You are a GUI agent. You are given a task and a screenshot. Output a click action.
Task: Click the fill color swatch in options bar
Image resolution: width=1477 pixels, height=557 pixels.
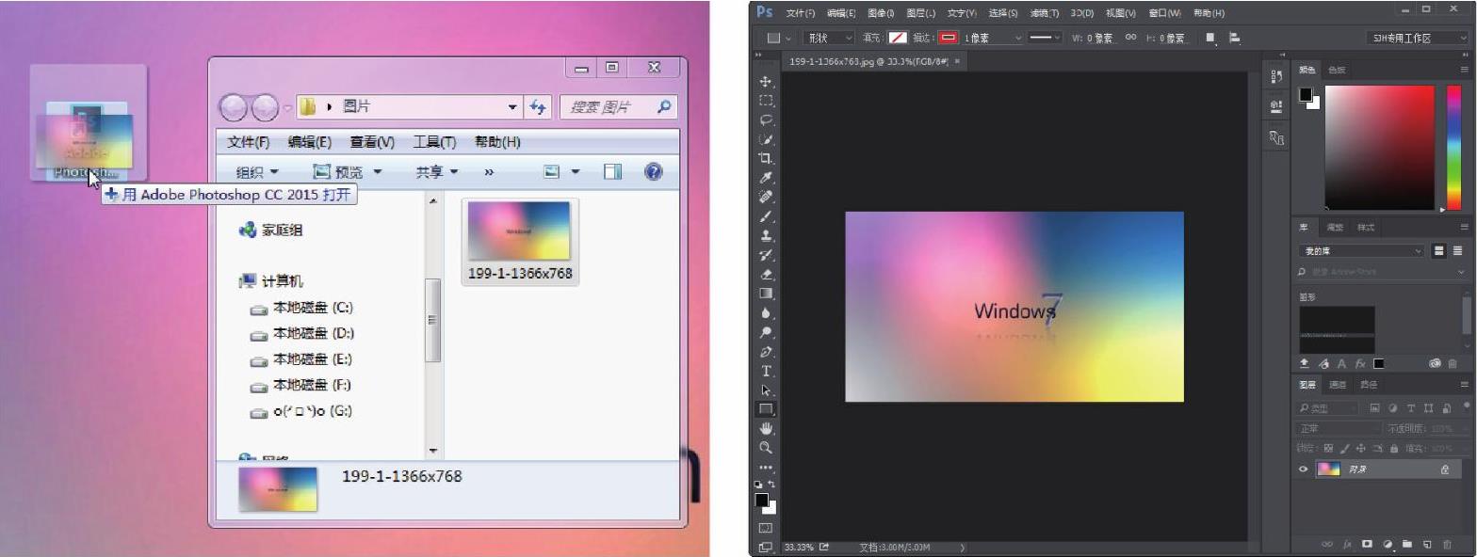(x=898, y=38)
